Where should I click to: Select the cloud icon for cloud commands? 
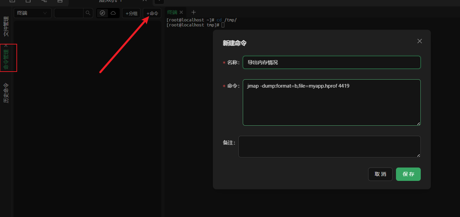click(114, 13)
